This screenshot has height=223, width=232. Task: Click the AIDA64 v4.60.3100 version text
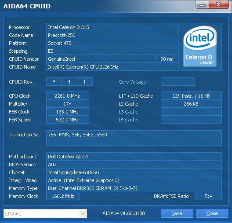pos(124,213)
